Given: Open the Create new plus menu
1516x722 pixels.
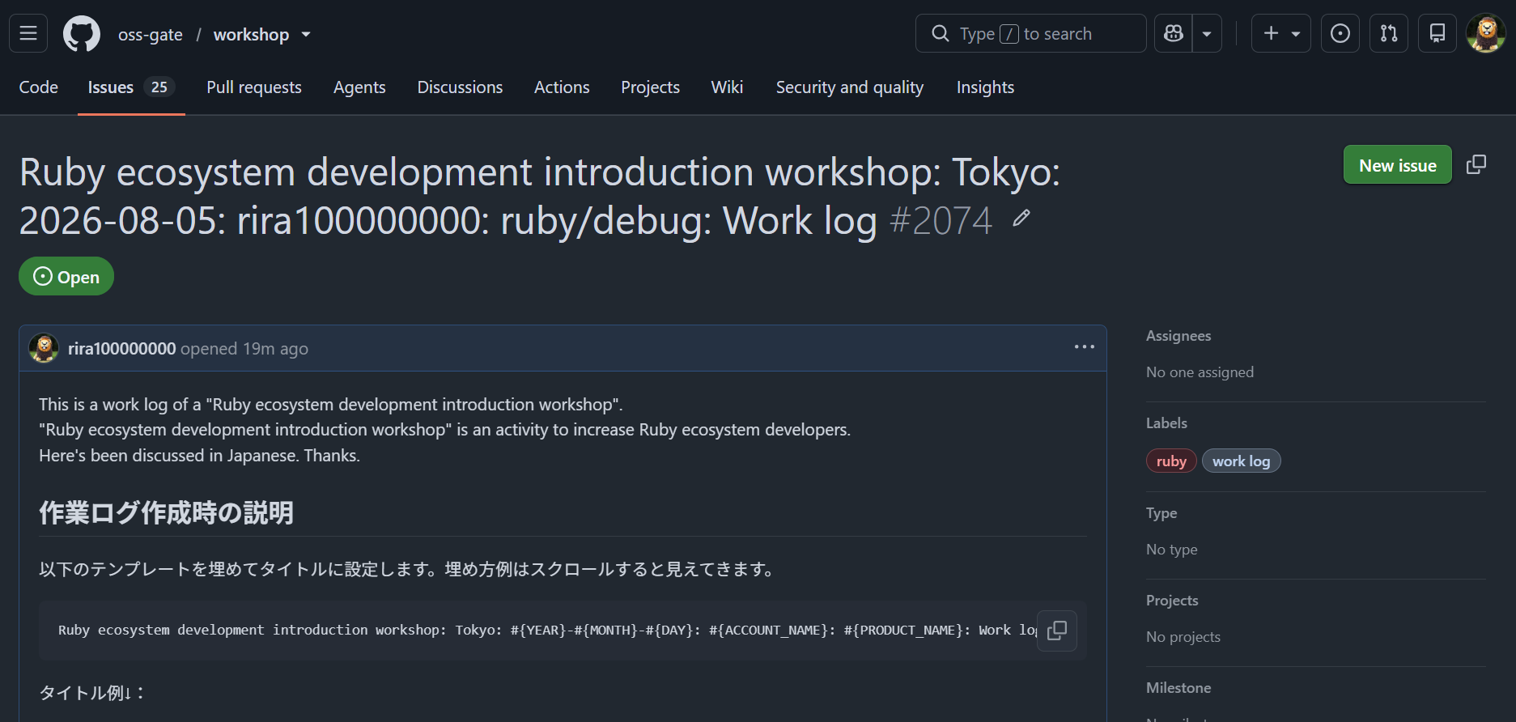Looking at the screenshot, I should point(1280,33).
